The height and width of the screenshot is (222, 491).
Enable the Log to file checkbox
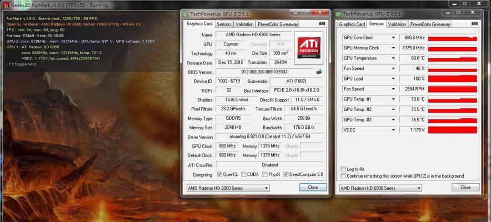pyautogui.click(x=343, y=169)
